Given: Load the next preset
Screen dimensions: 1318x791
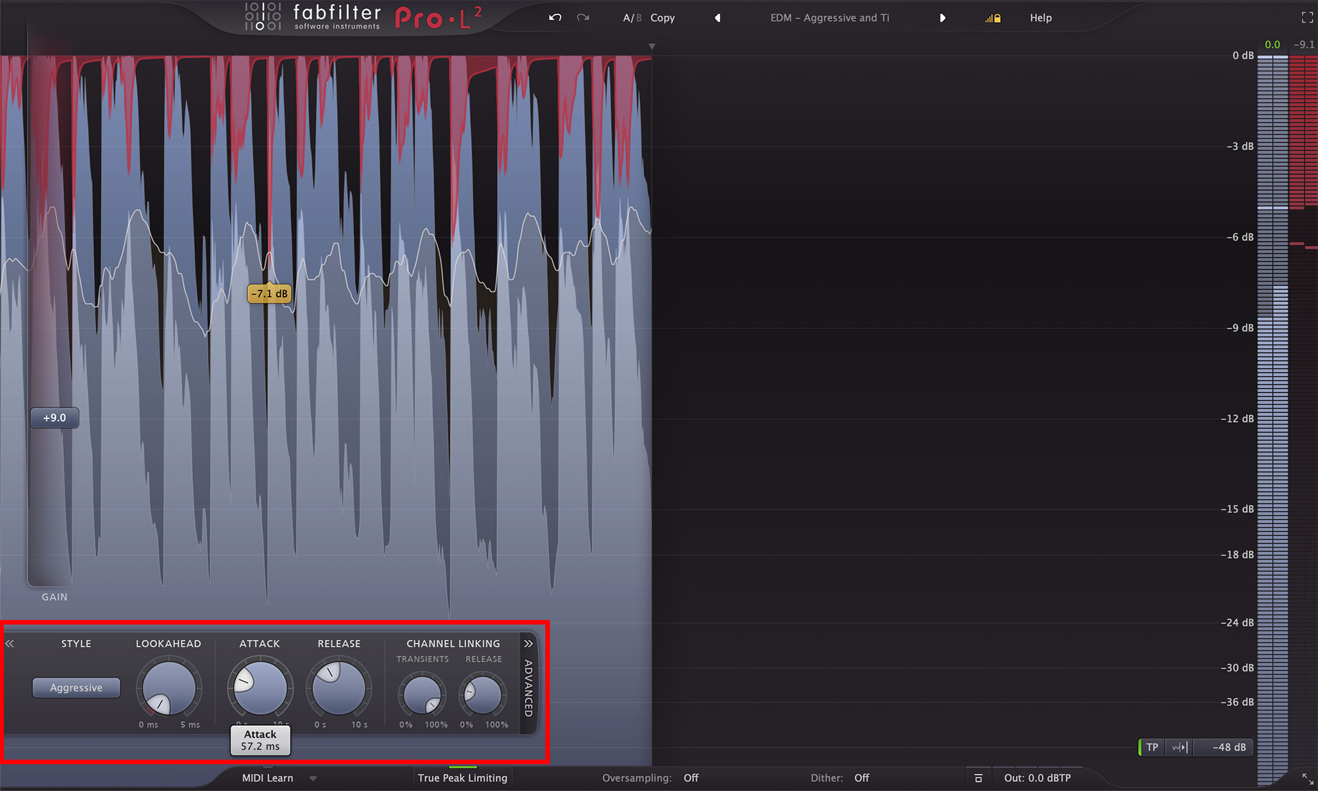Looking at the screenshot, I should (x=943, y=18).
